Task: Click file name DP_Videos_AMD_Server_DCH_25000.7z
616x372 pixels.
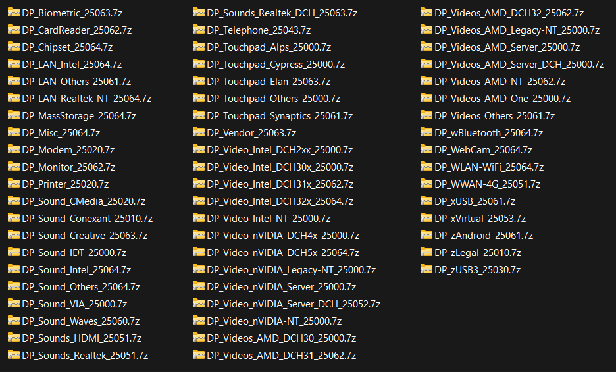Action: pyautogui.click(x=519, y=65)
